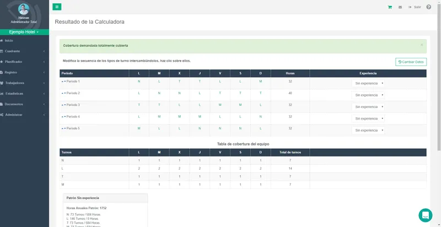Click the page vertical scrollbar

tap(439, 75)
